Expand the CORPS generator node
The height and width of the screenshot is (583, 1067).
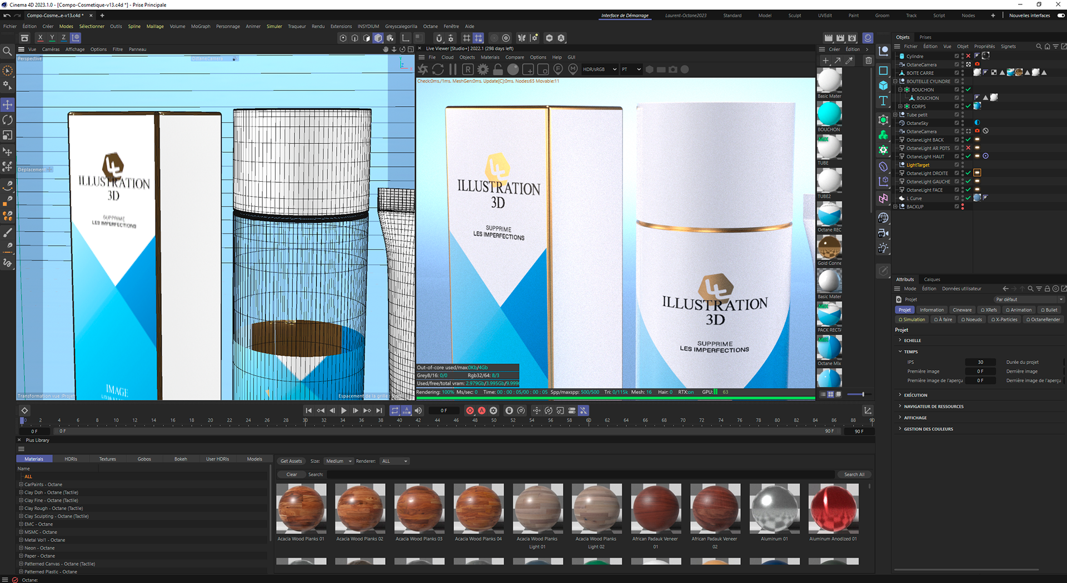coord(900,106)
